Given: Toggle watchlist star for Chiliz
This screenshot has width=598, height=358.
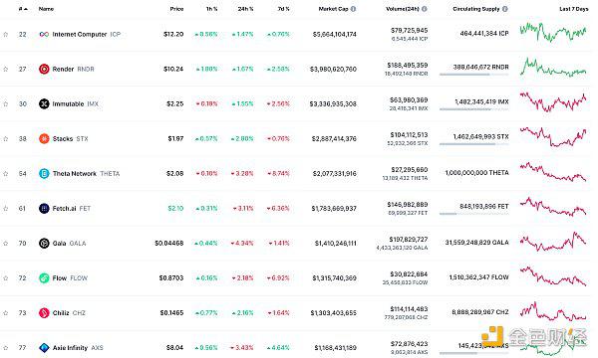Looking at the screenshot, I should (x=6, y=312).
